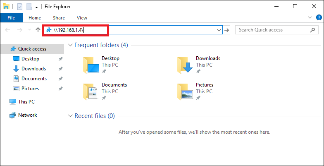Collapse the Frequent folders section
Image resolution: width=324 pixels, height=166 pixels.
tap(70, 45)
